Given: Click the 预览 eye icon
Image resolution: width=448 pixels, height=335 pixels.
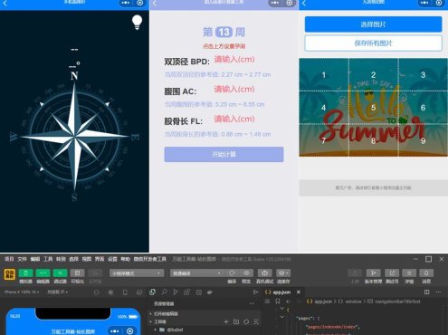Looking at the screenshot, I should click(246, 273).
